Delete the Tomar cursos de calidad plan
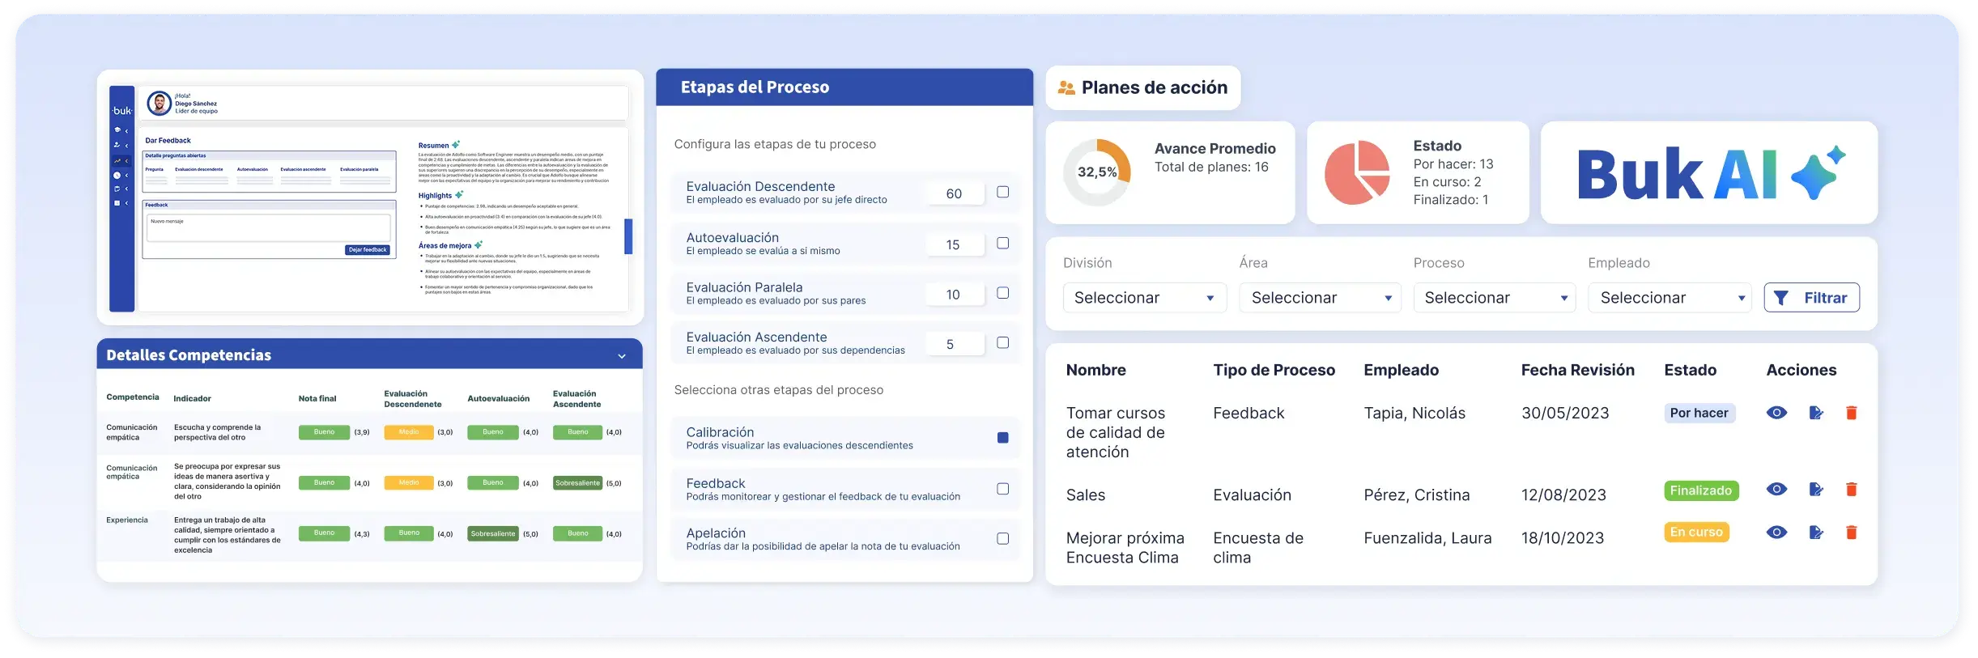The image size is (1978, 658). coord(1851,413)
